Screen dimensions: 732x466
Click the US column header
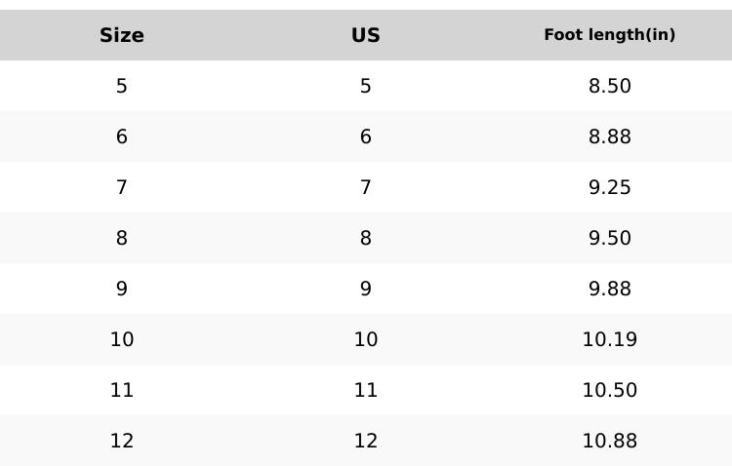click(366, 35)
